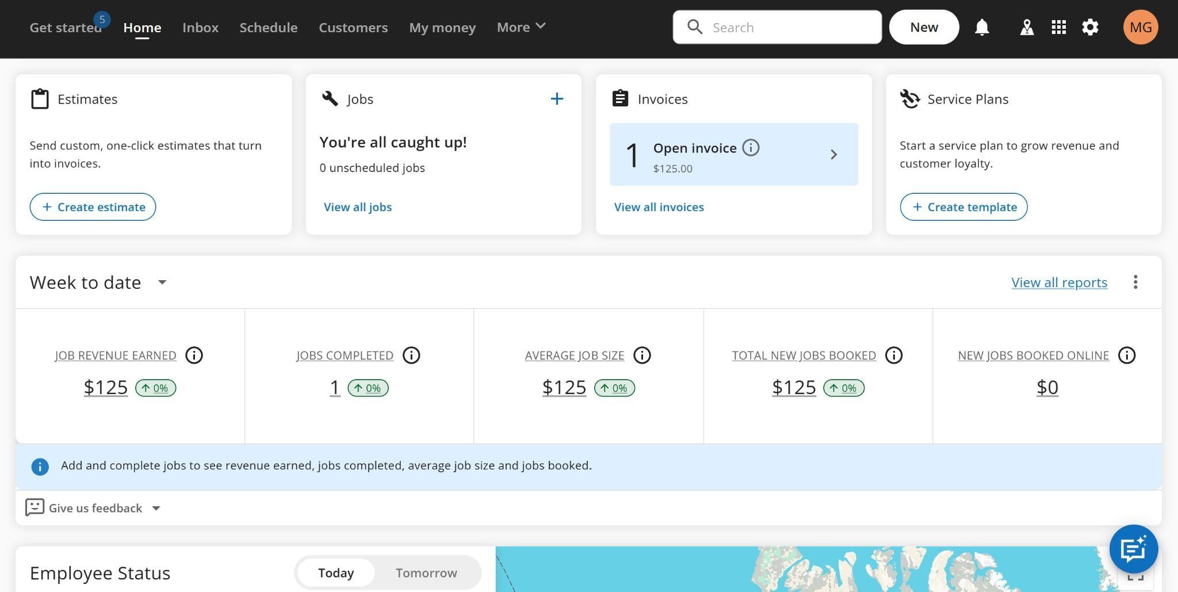Click the $0 booked online value
This screenshot has height=592, width=1178.
click(1047, 388)
